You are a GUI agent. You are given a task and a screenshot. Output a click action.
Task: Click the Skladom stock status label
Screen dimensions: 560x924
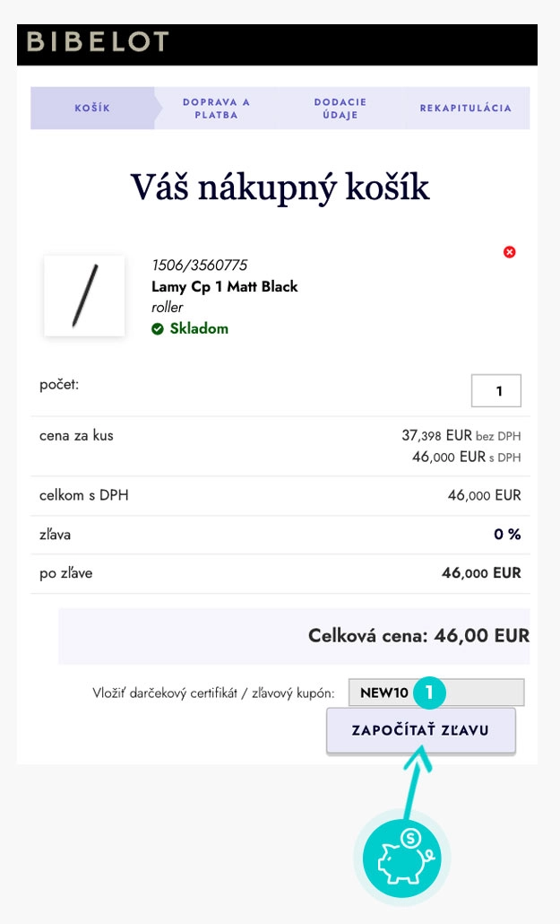click(189, 327)
